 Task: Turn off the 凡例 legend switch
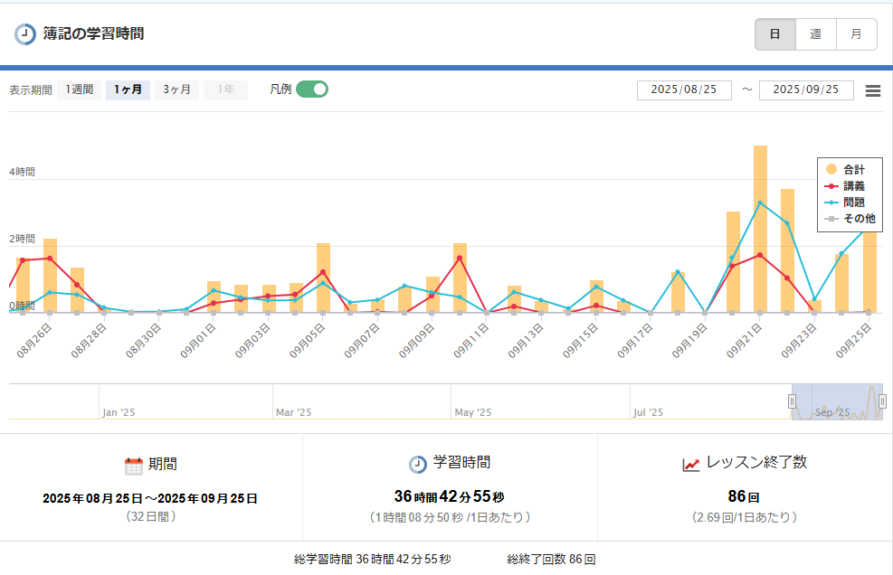(312, 90)
